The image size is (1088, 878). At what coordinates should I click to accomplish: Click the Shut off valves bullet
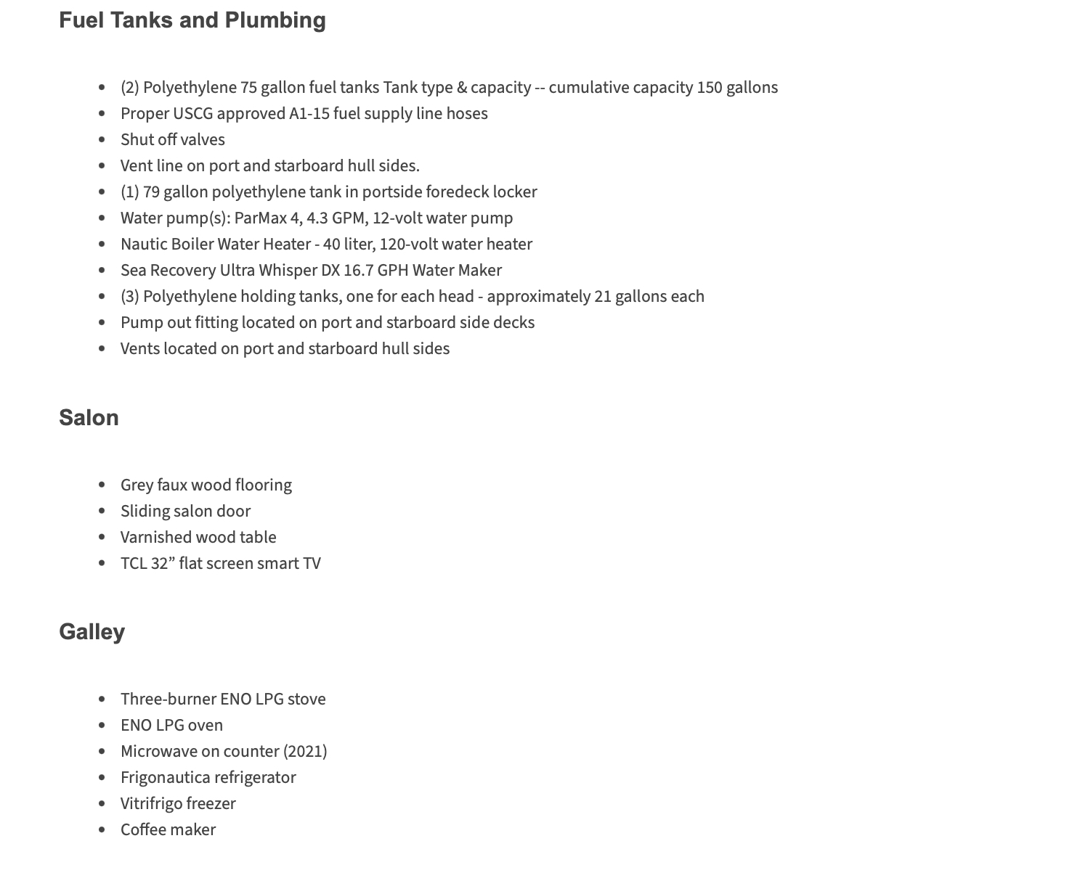[x=172, y=140]
